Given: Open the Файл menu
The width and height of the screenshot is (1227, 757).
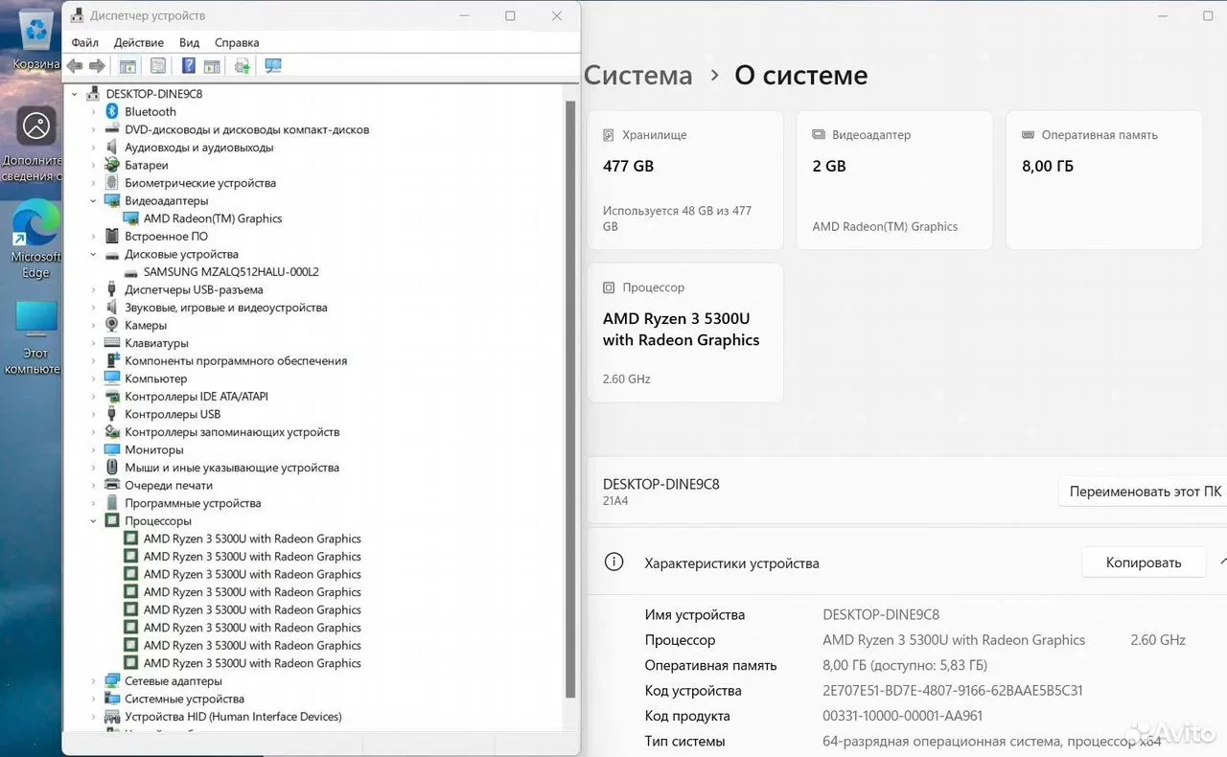Looking at the screenshot, I should (x=84, y=42).
